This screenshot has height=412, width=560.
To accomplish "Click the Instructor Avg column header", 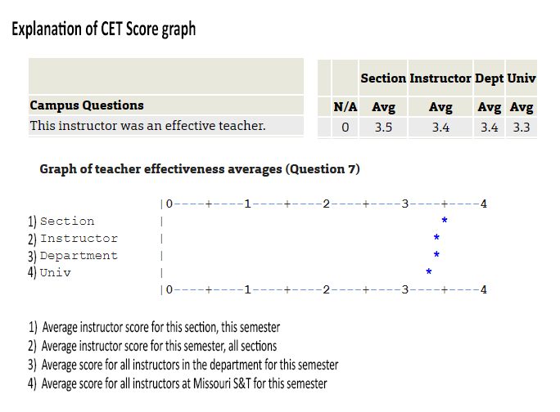I will [x=440, y=107].
